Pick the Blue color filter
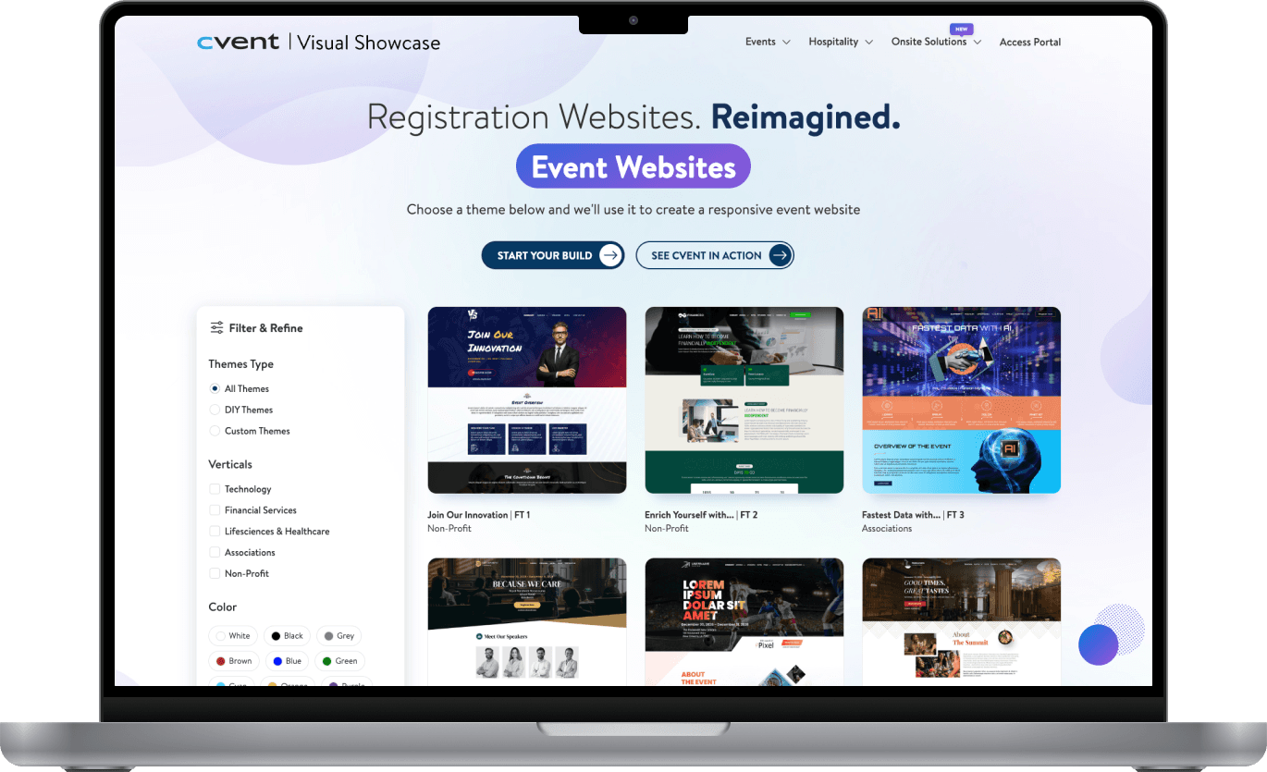This screenshot has width=1267, height=772. click(x=288, y=661)
